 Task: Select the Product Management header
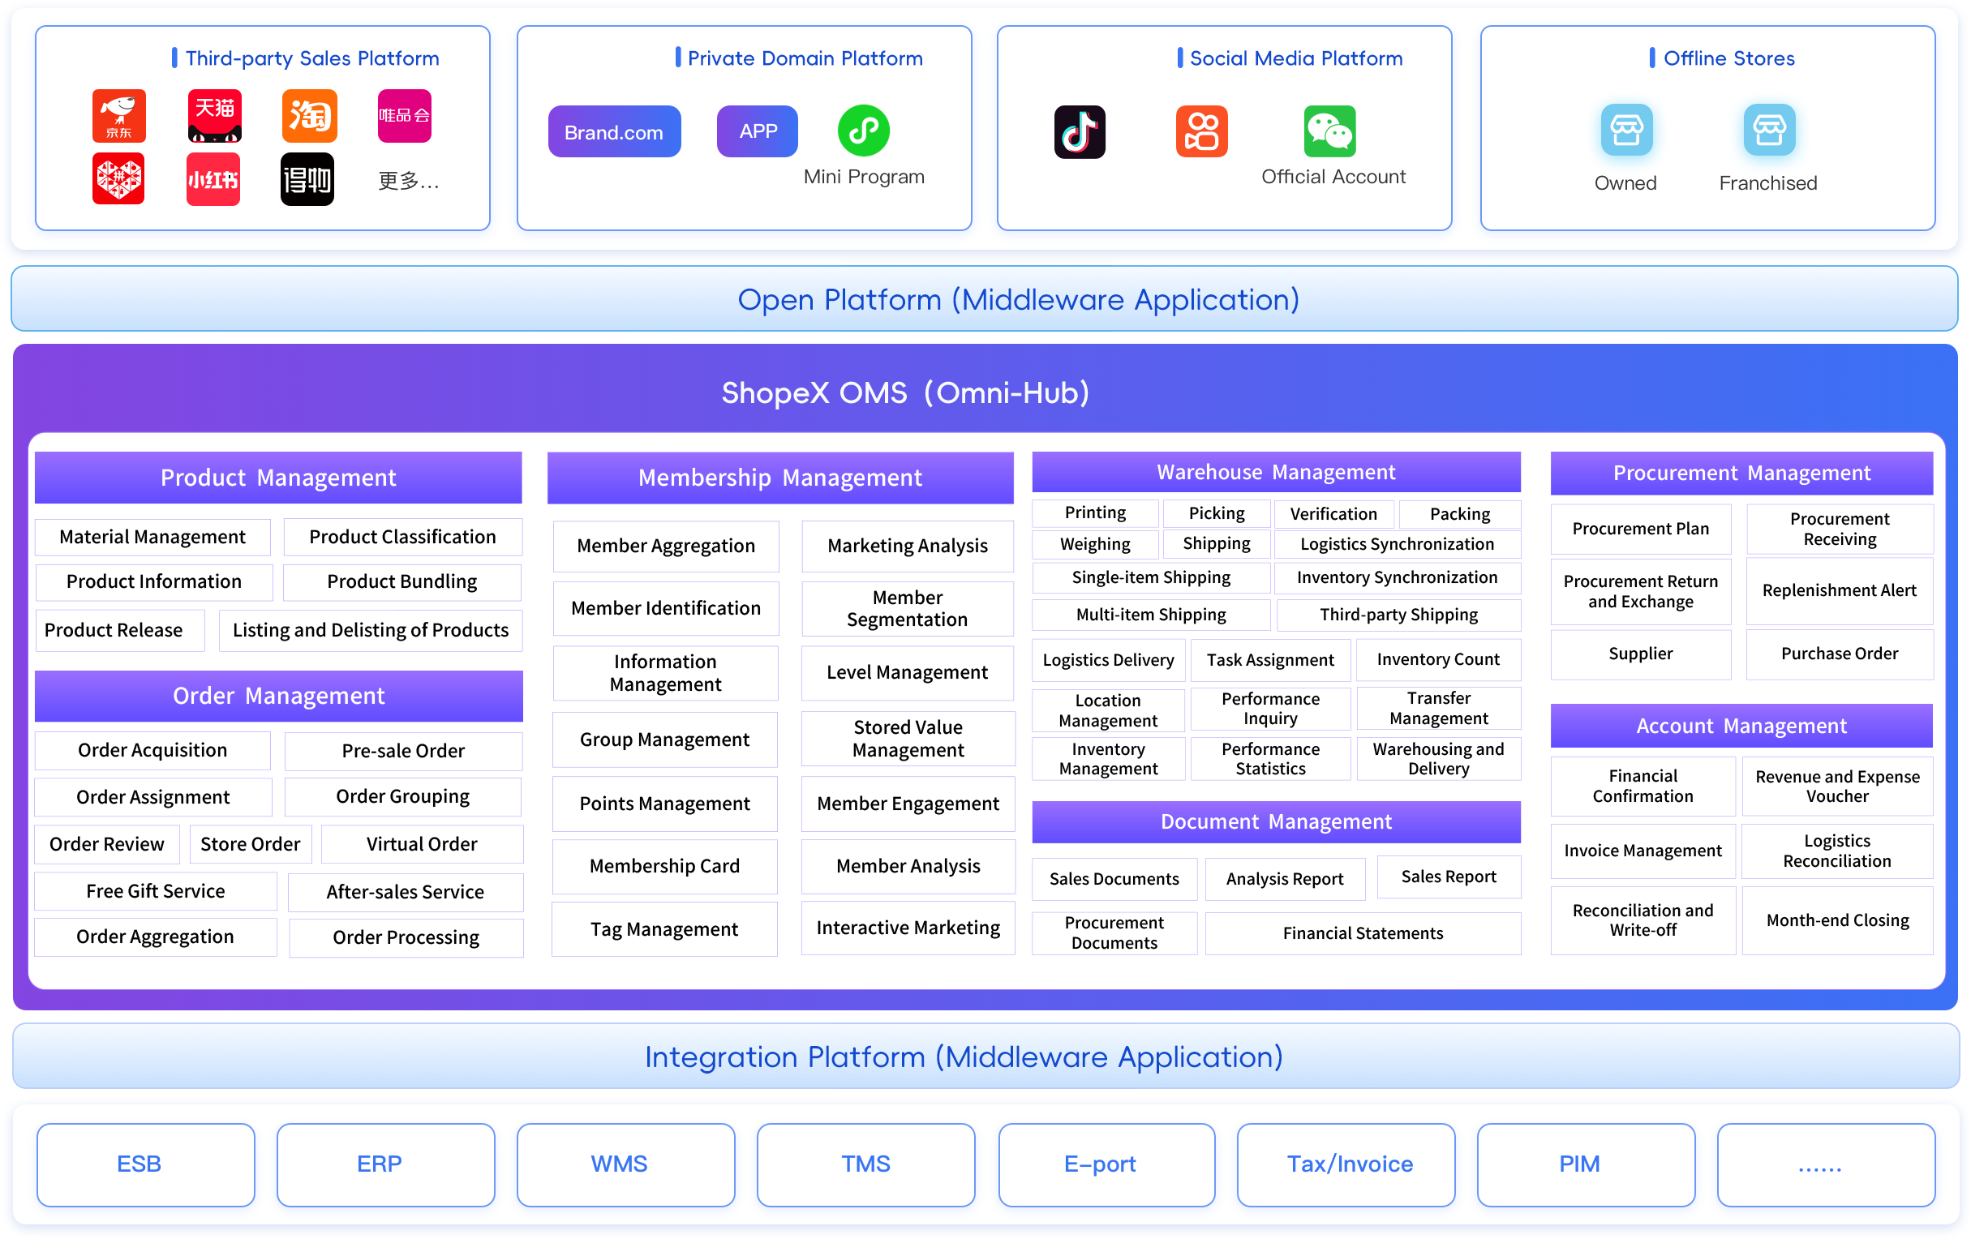click(278, 477)
